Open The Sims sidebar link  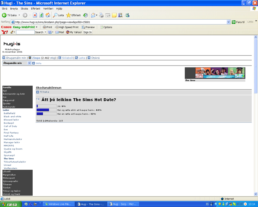[9, 159]
